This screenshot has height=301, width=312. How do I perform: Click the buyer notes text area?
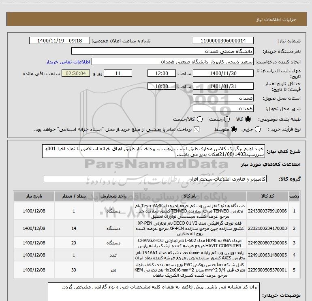(154, 292)
